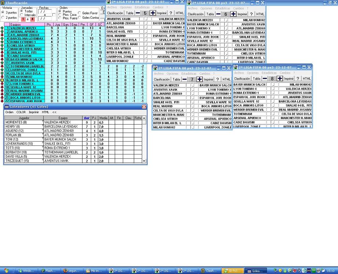
Task: Click the plus button in jornada 8 window
Action: click(280, 79)
